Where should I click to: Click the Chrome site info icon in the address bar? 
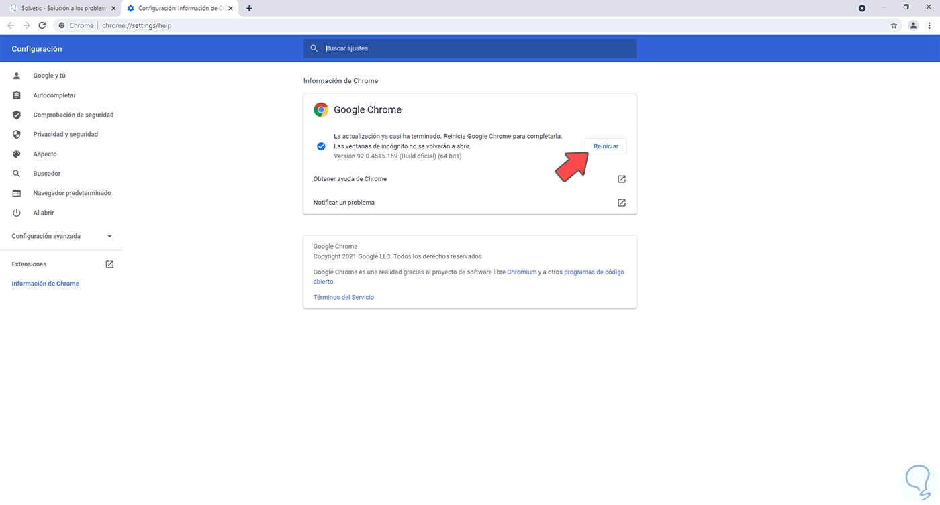click(62, 25)
